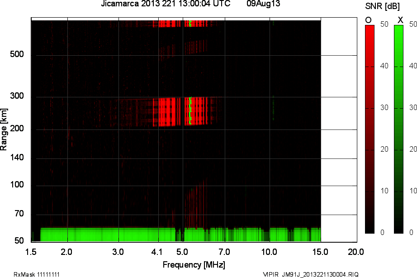Click the green X-mode trace inside the 250 km echo
Image resolution: width=417 pixels, height=278 pixels.
click(x=190, y=111)
